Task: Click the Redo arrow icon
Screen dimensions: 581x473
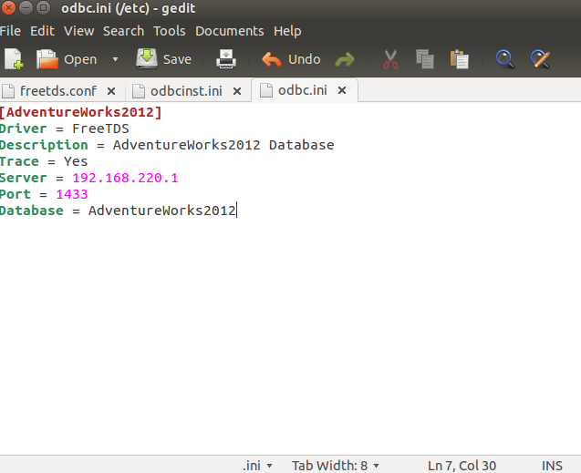Action: click(345, 59)
